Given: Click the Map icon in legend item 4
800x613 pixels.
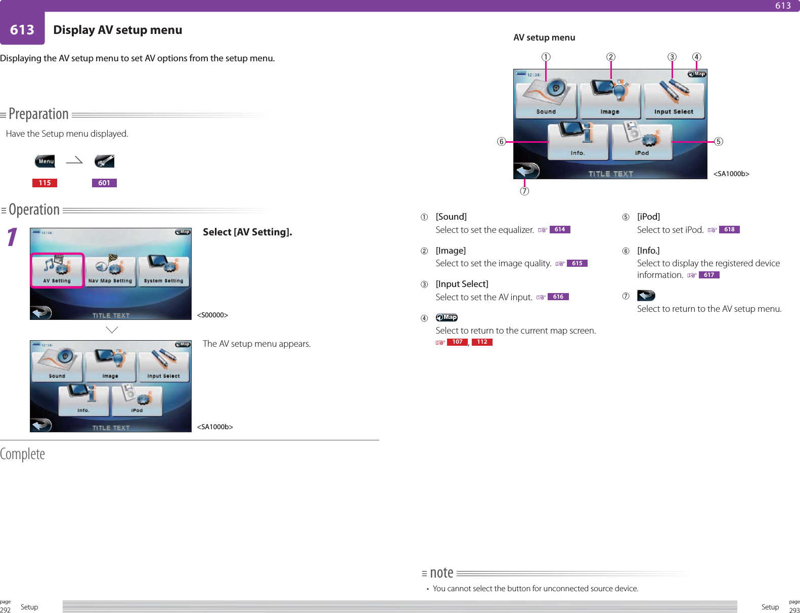Looking at the screenshot, I should (447, 317).
